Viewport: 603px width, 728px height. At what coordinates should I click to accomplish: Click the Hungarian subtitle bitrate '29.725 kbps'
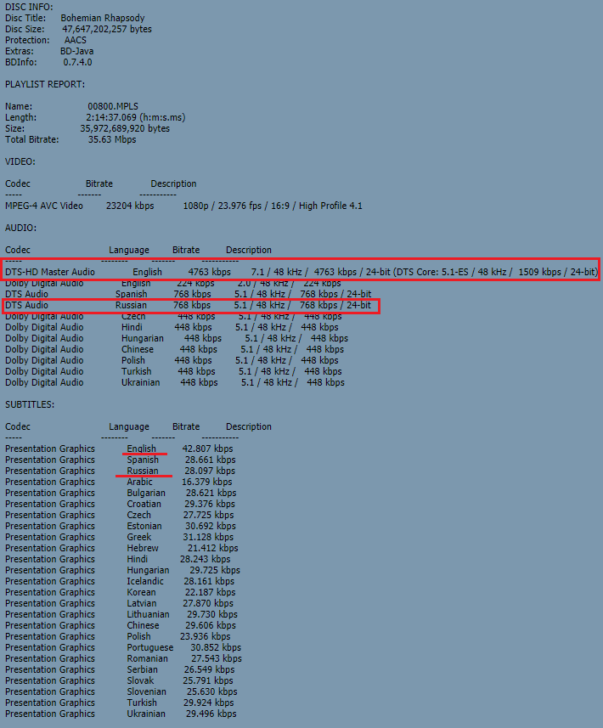tap(215, 571)
